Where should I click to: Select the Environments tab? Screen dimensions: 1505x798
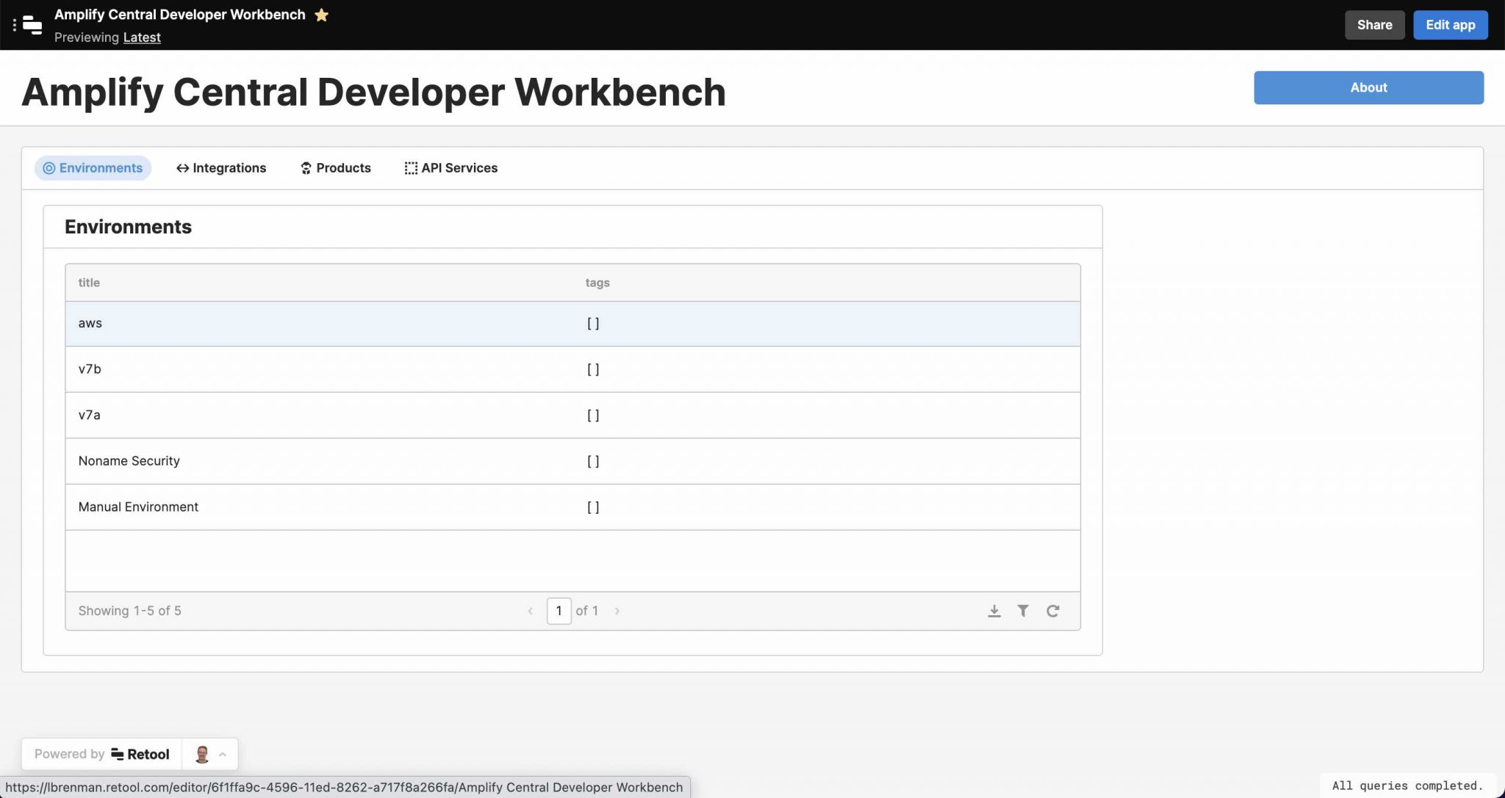pos(93,168)
